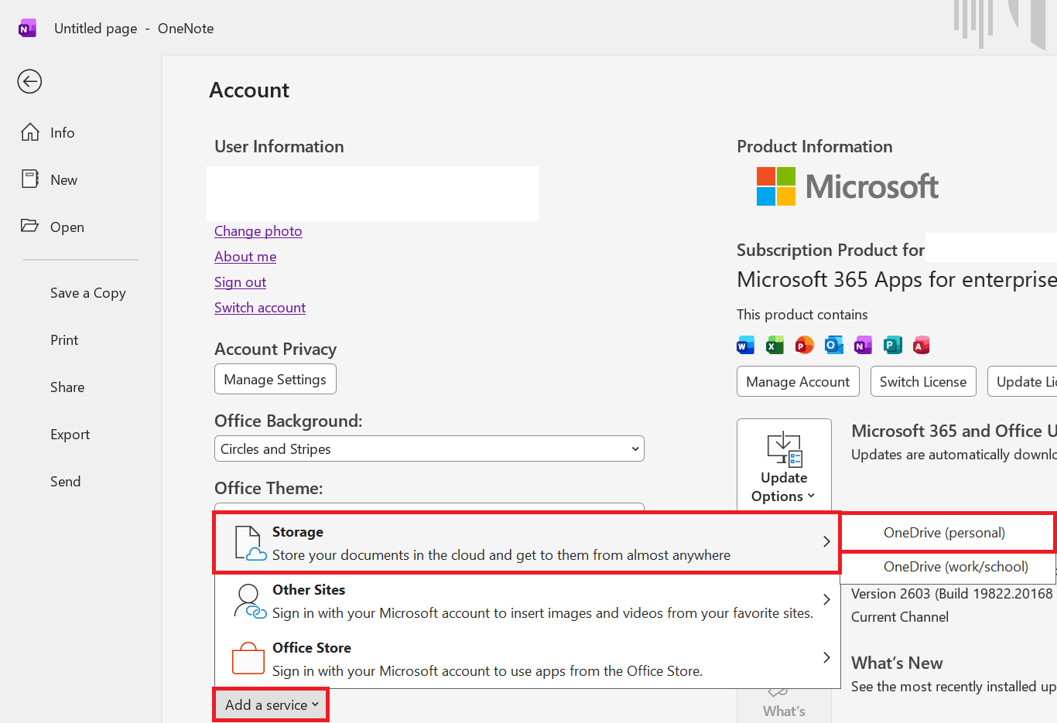This screenshot has height=723, width=1057.
Task: Select the Open tab
Action: (x=53, y=227)
